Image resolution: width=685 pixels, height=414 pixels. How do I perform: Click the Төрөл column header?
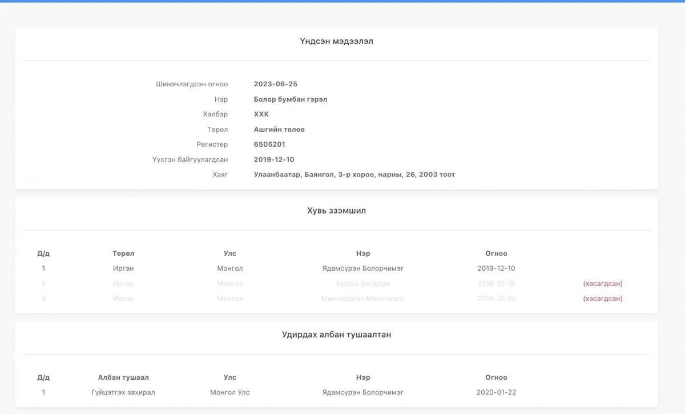click(123, 254)
